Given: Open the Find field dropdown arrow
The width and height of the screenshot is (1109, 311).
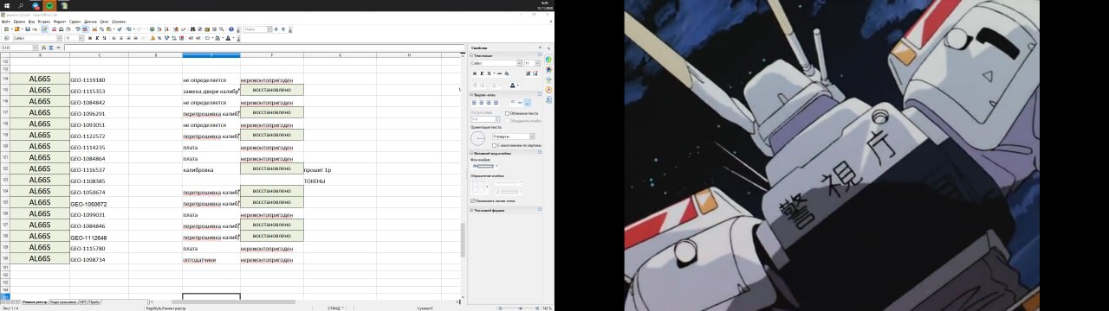Looking at the screenshot, I should [269, 29].
